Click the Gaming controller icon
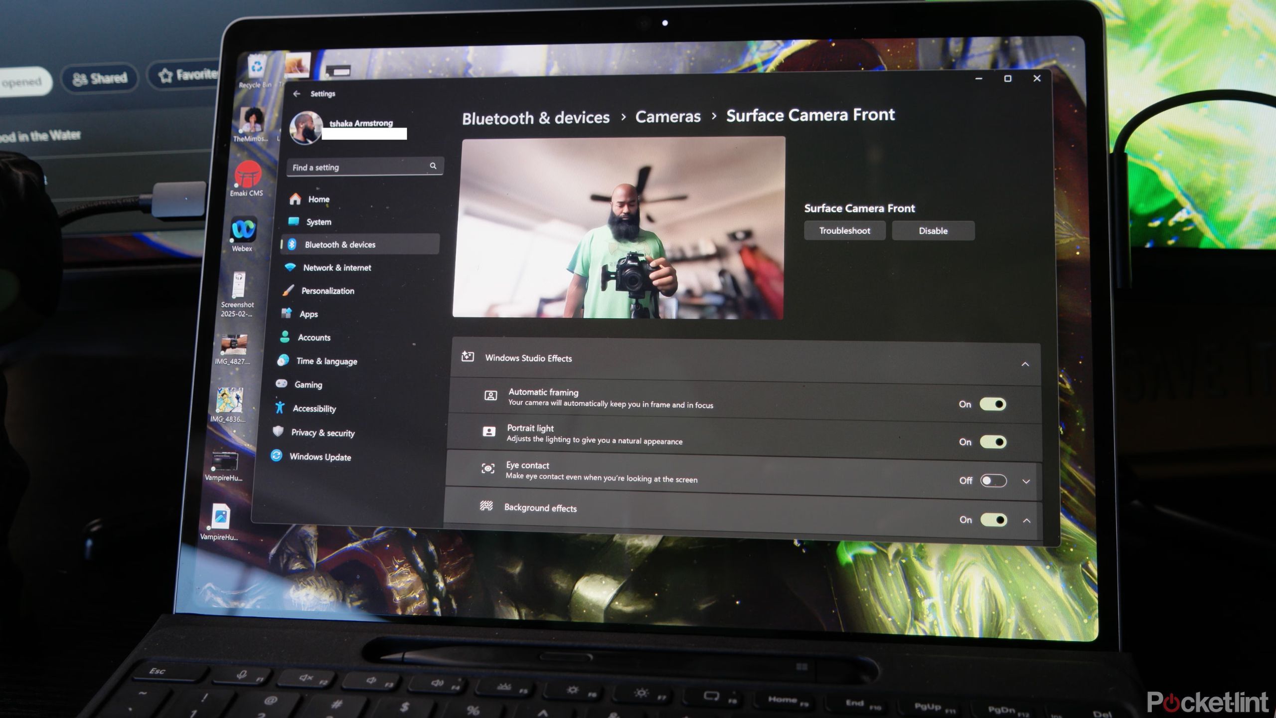 [282, 383]
